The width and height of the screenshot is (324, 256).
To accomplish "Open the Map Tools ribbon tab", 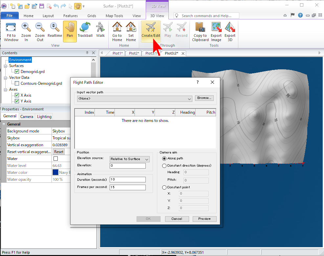I will [114, 16].
